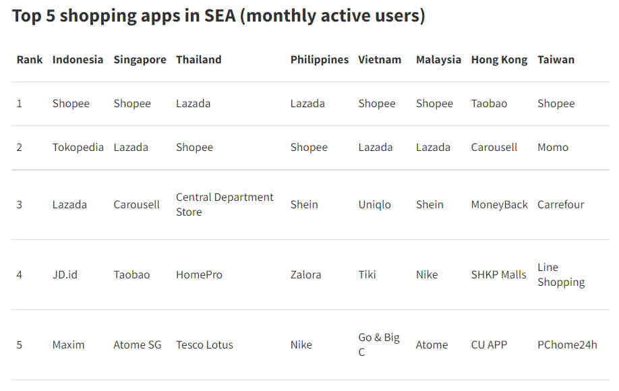
Task: Select the Uniqlo cell under Vietnam
Action: click(375, 204)
